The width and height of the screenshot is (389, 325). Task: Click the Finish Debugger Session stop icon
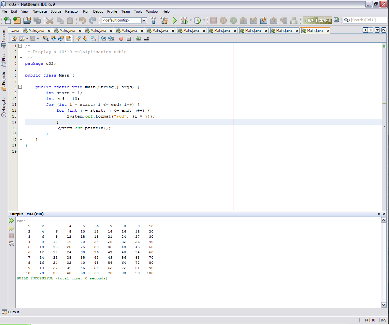coord(213,20)
